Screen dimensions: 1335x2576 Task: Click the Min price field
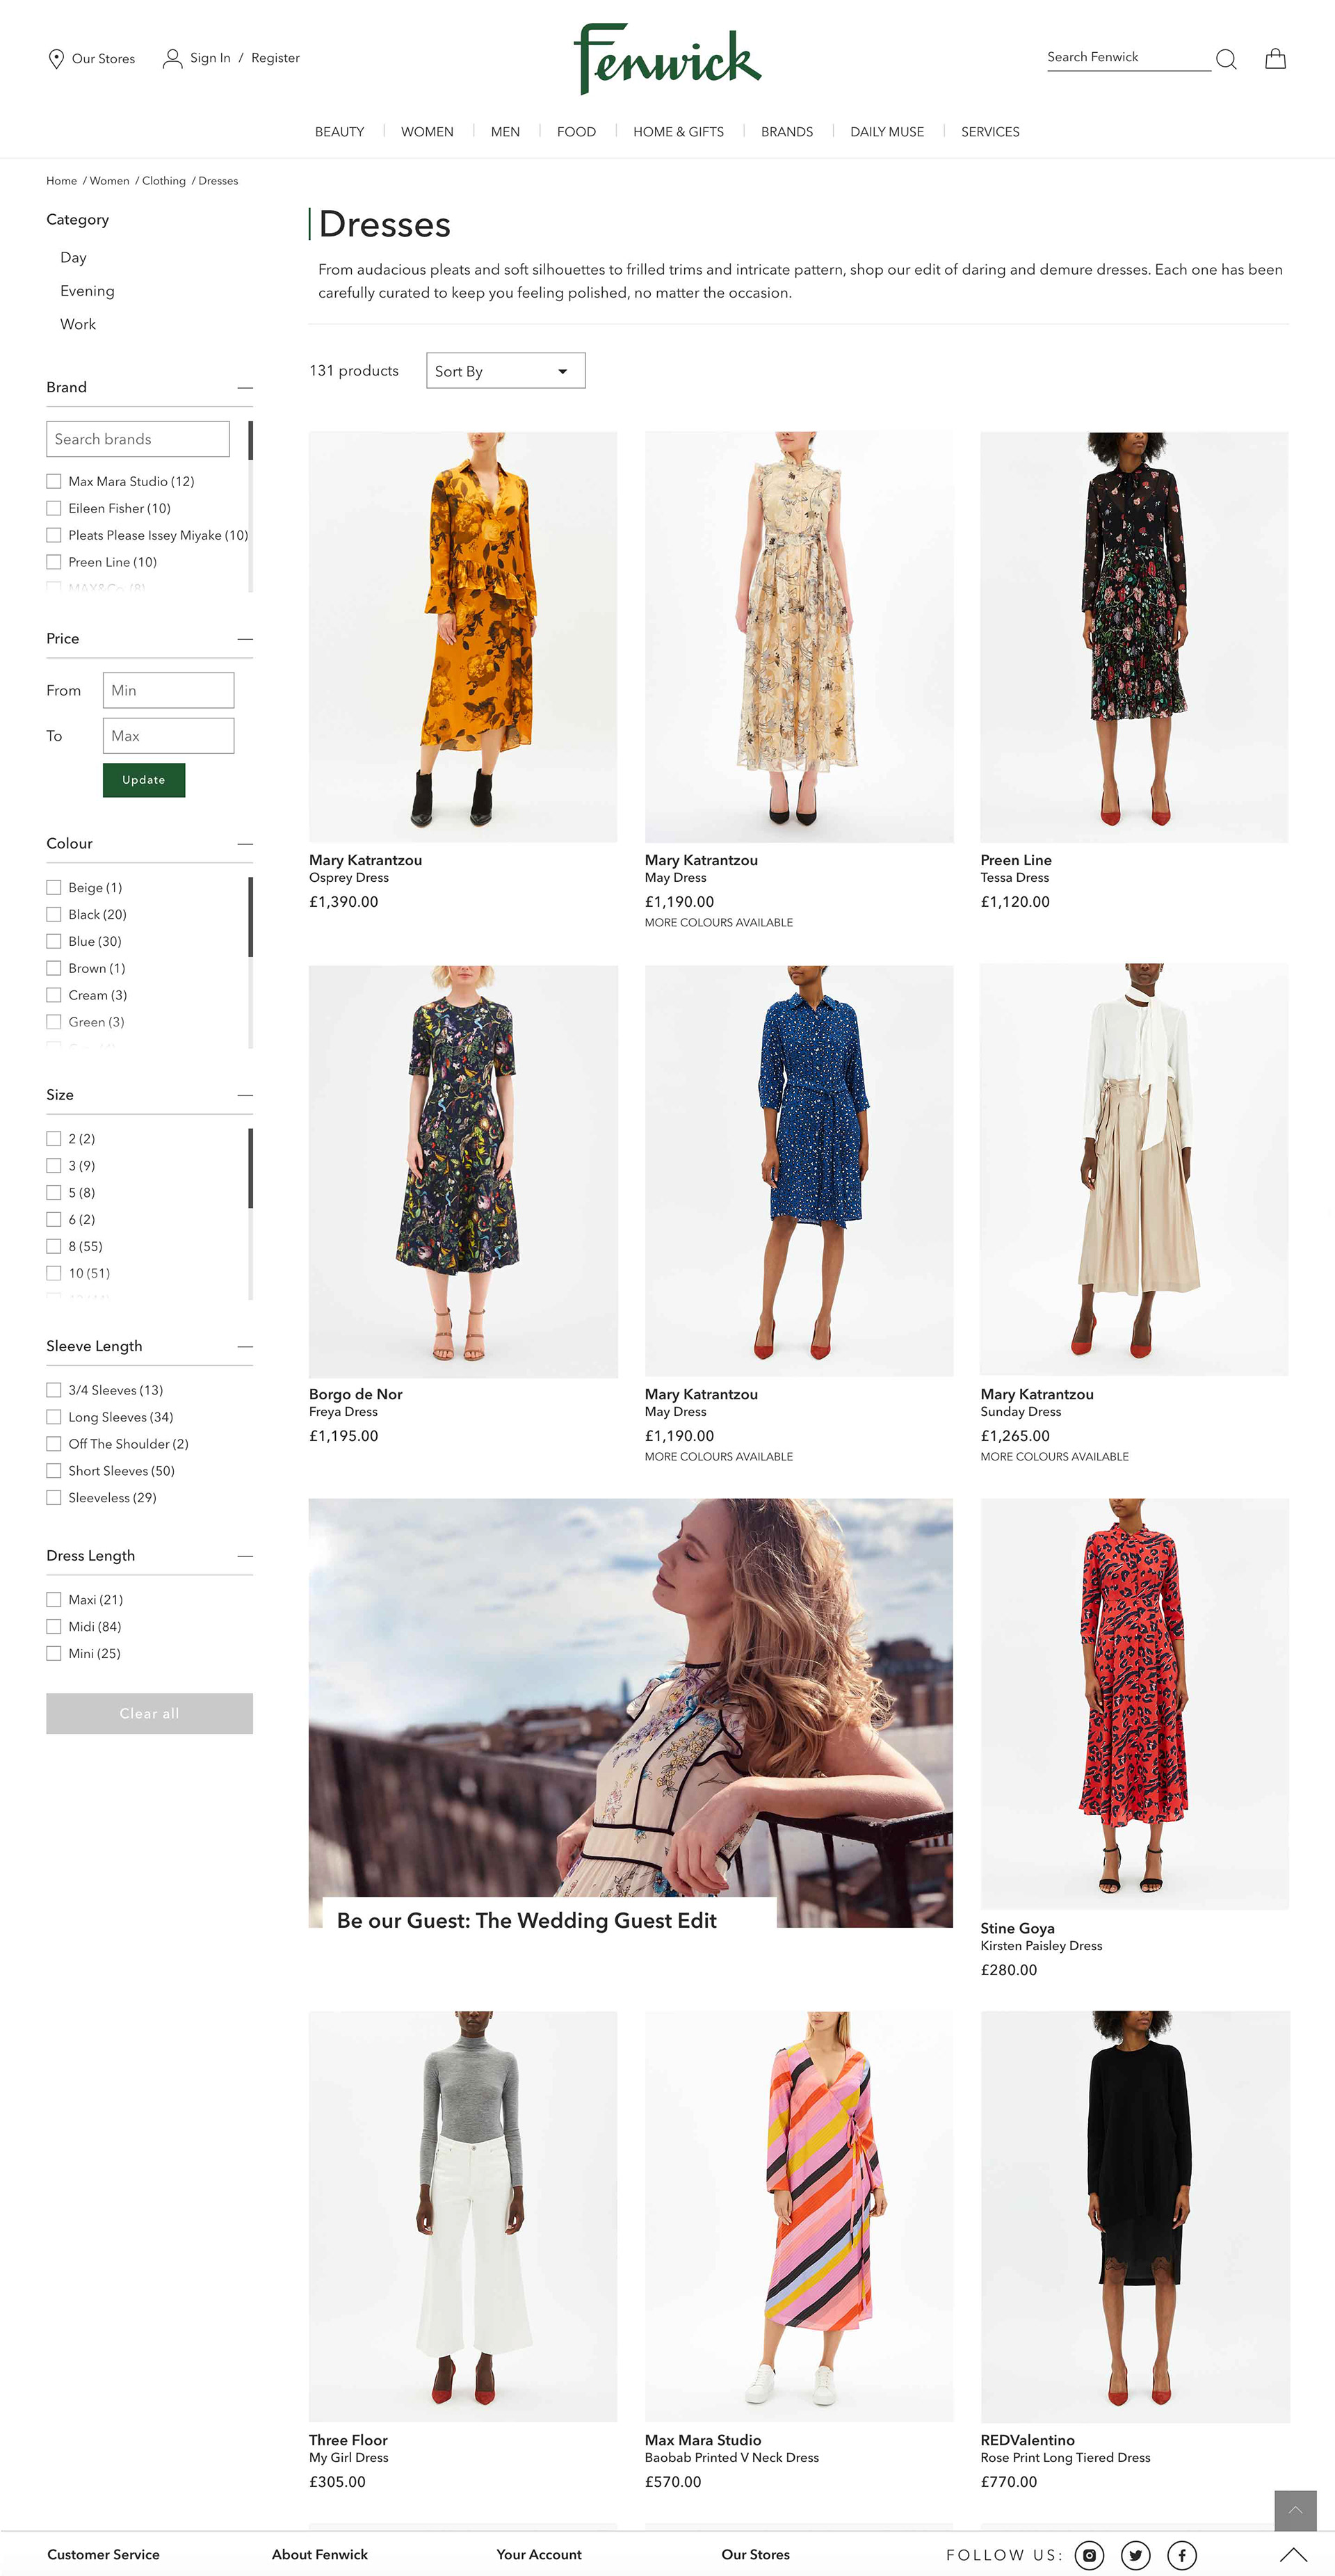pos(168,690)
